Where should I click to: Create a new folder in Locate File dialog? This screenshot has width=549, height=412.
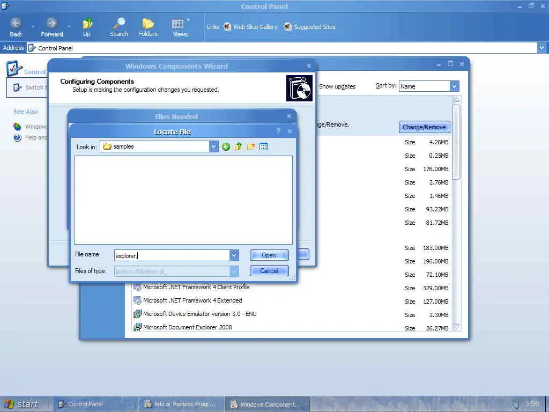click(x=251, y=147)
